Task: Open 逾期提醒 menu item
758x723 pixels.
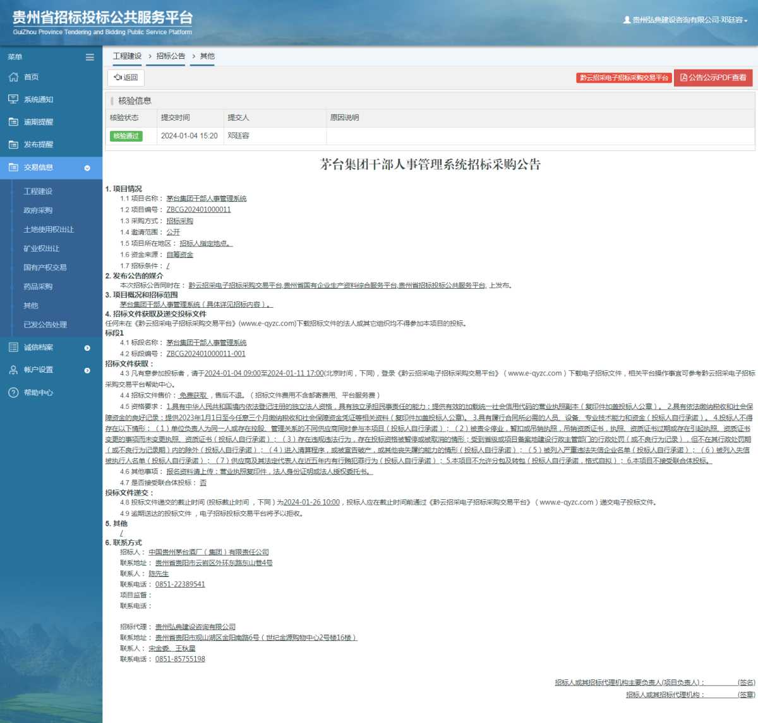Action: (39, 122)
